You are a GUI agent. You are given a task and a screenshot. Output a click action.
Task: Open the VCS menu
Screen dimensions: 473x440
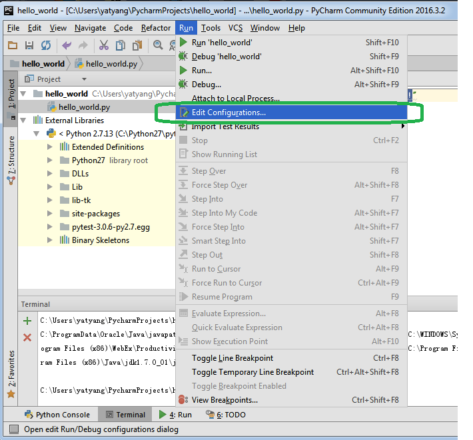[235, 28]
